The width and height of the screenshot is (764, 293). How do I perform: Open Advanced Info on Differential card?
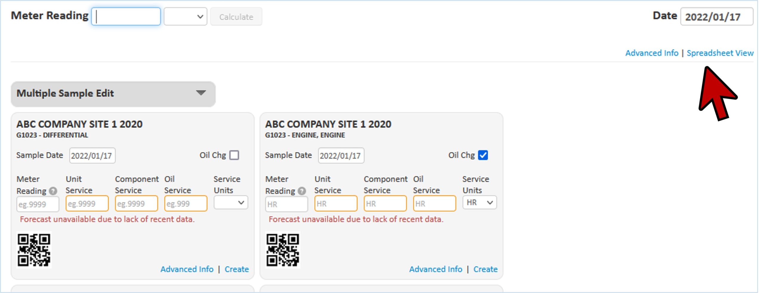[187, 269]
